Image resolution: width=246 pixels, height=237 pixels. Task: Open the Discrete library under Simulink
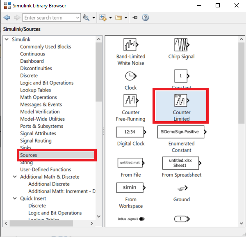[29, 76]
